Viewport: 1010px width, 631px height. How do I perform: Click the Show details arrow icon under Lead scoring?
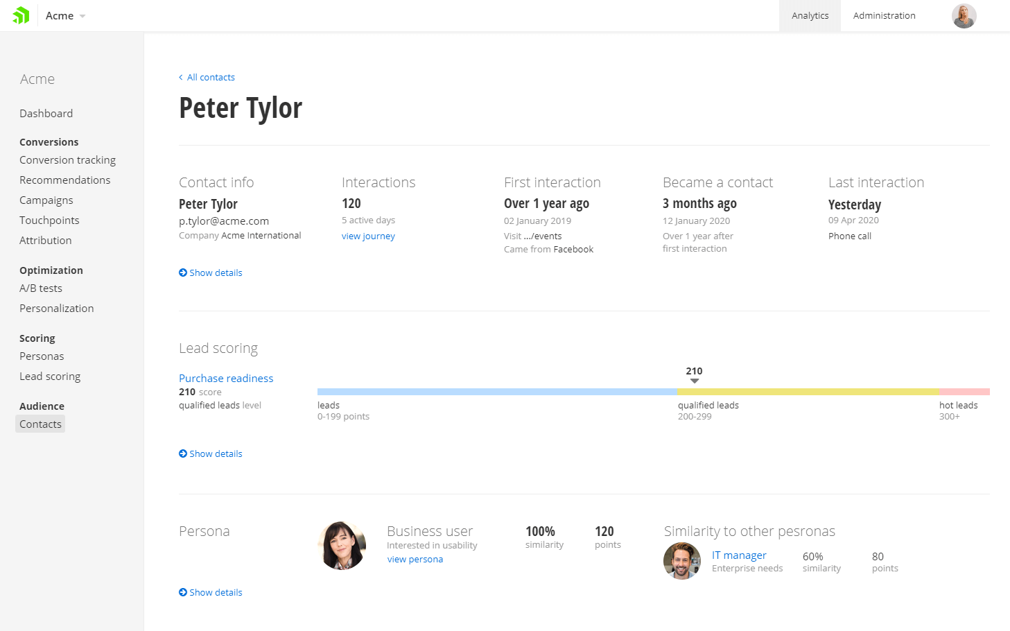click(182, 453)
